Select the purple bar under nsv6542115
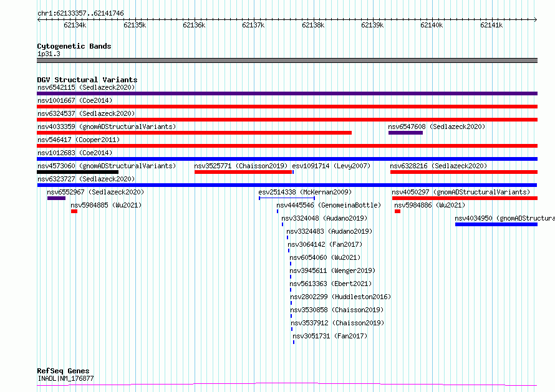 pyautogui.click(x=287, y=93)
